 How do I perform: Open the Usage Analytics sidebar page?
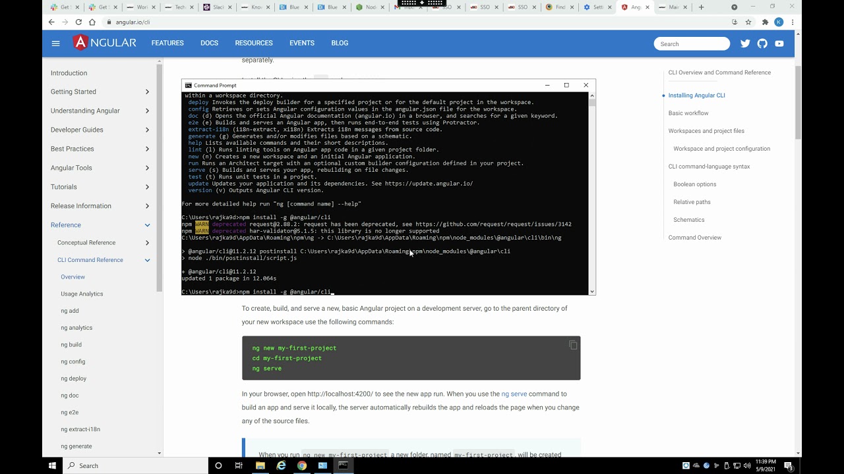click(x=82, y=294)
